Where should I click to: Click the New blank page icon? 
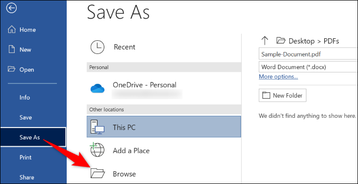pyautogui.click(x=12, y=50)
